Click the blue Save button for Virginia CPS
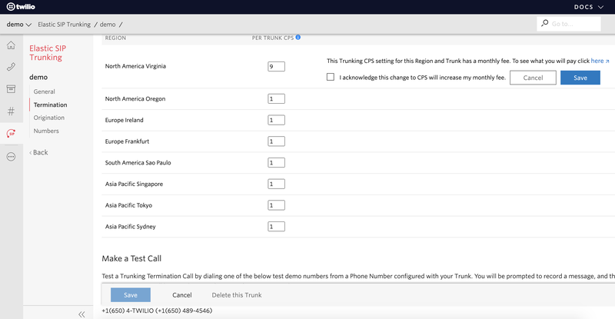 click(x=580, y=78)
